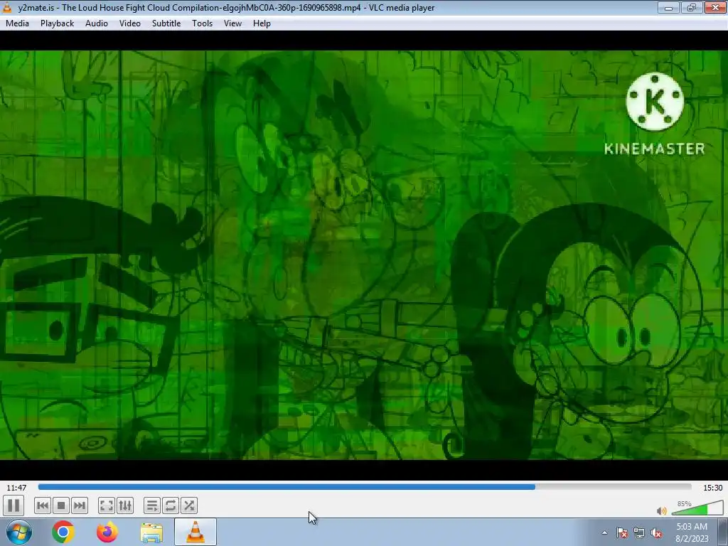
Task: Open the Help menu
Action: 262,23
